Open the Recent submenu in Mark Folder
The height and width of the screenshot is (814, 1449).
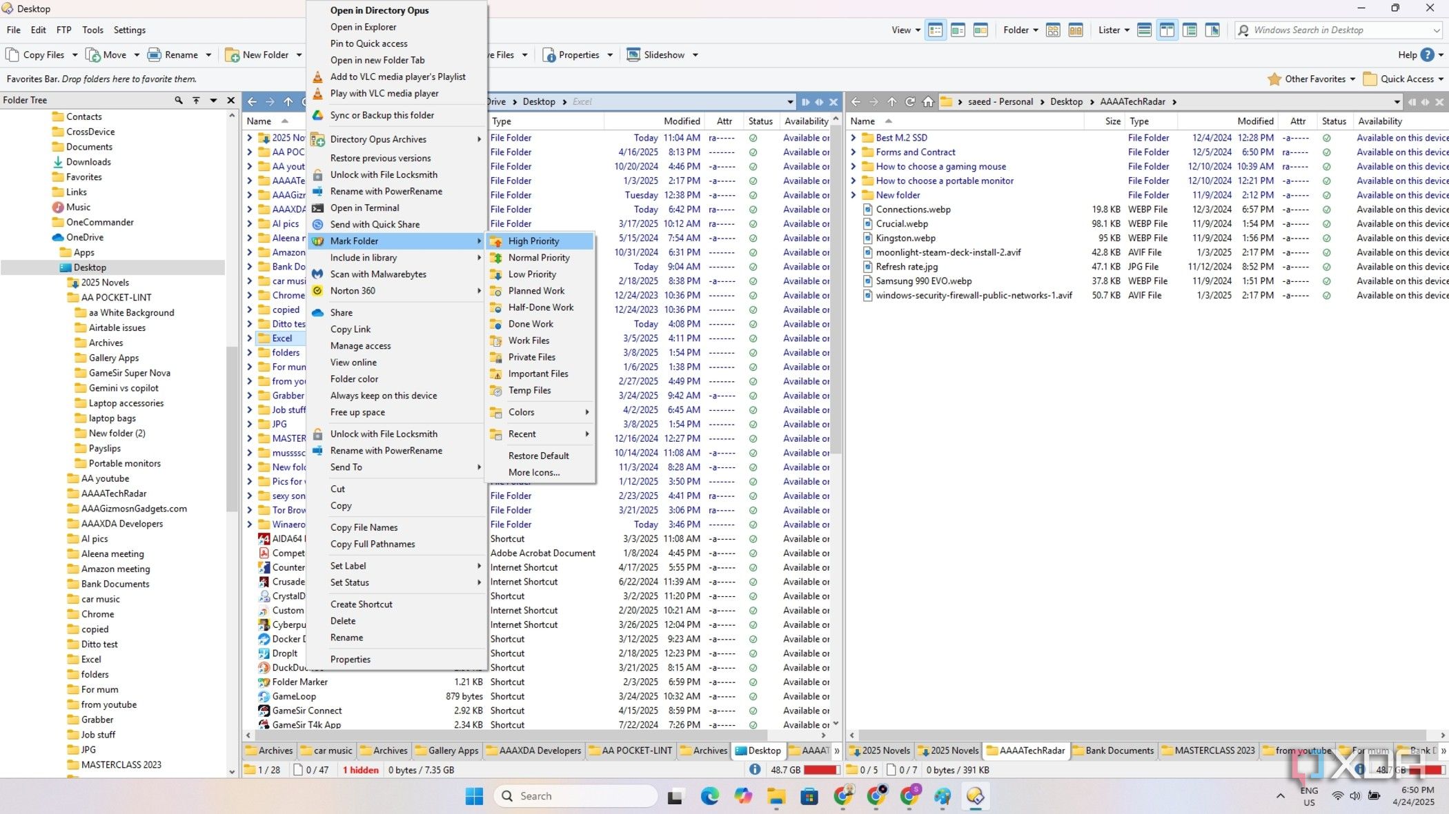click(x=540, y=434)
